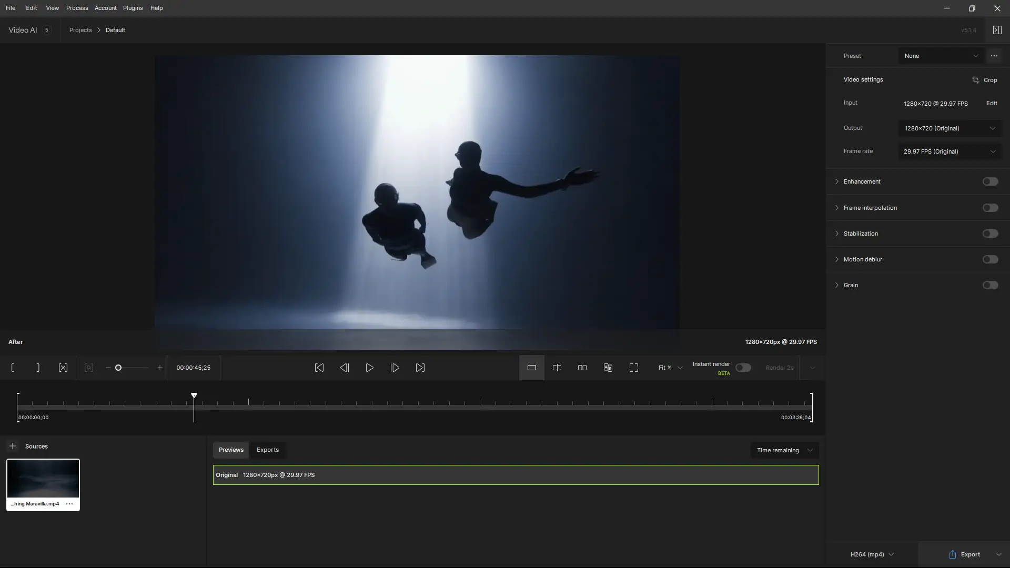
Task: Set the trim start bracket marker
Action: (x=13, y=368)
